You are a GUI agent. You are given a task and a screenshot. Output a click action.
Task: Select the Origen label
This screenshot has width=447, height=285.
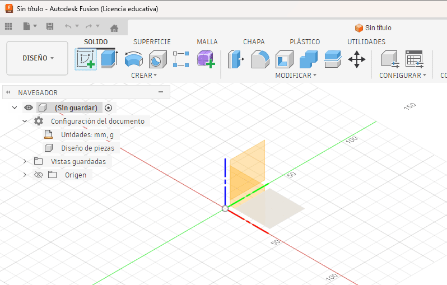point(76,175)
